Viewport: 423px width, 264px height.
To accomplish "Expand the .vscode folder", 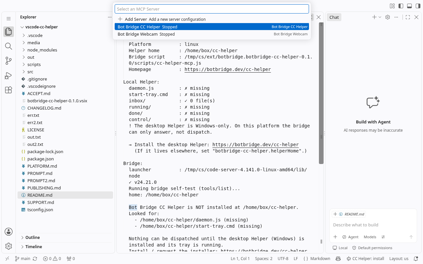I will pos(65,35).
